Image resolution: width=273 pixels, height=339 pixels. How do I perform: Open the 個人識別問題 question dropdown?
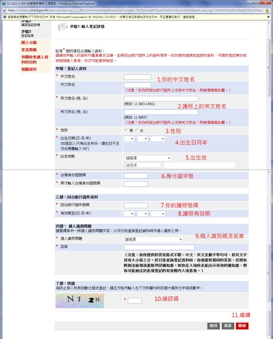tap(153, 239)
